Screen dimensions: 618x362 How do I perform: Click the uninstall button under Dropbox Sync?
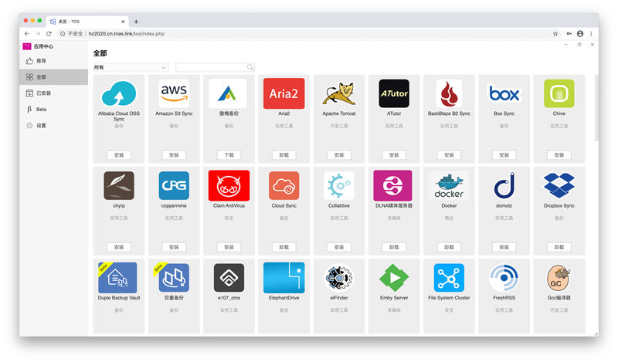(x=559, y=247)
